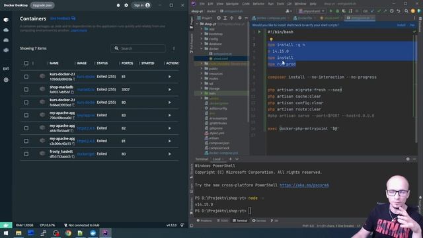The width and height of the screenshot is (423, 238).
Task: Click Learn more link under Containers description
Action: [79, 30]
